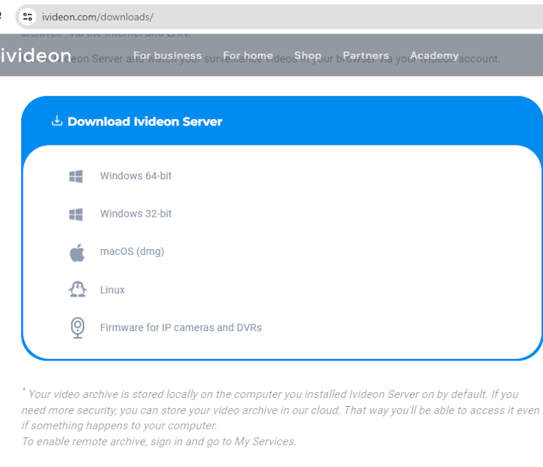543x467 pixels.
Task: Click the download arrow icon beside Download Ivideon Server
Action: (x=57, y=120)
